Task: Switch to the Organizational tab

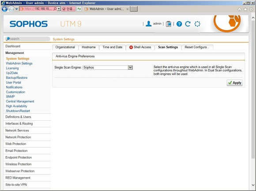Action: click(x=65, y=47)
